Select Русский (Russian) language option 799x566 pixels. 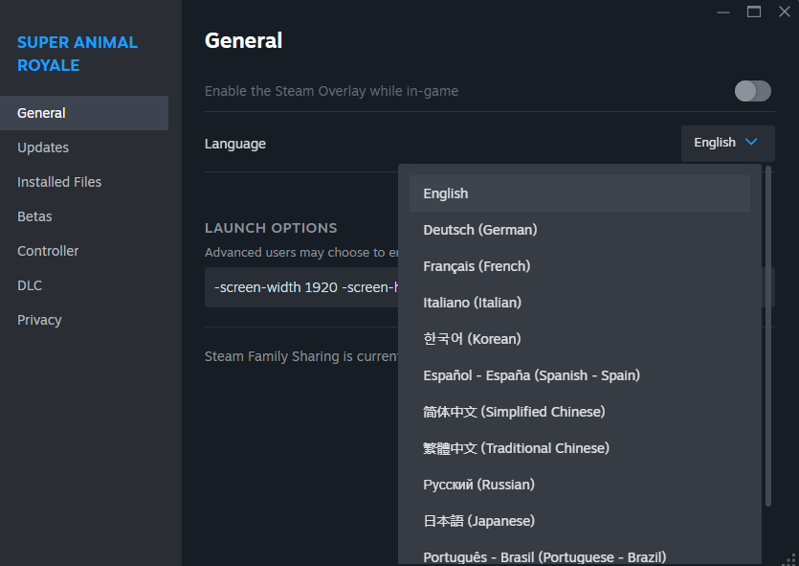(x=579, y=485)
